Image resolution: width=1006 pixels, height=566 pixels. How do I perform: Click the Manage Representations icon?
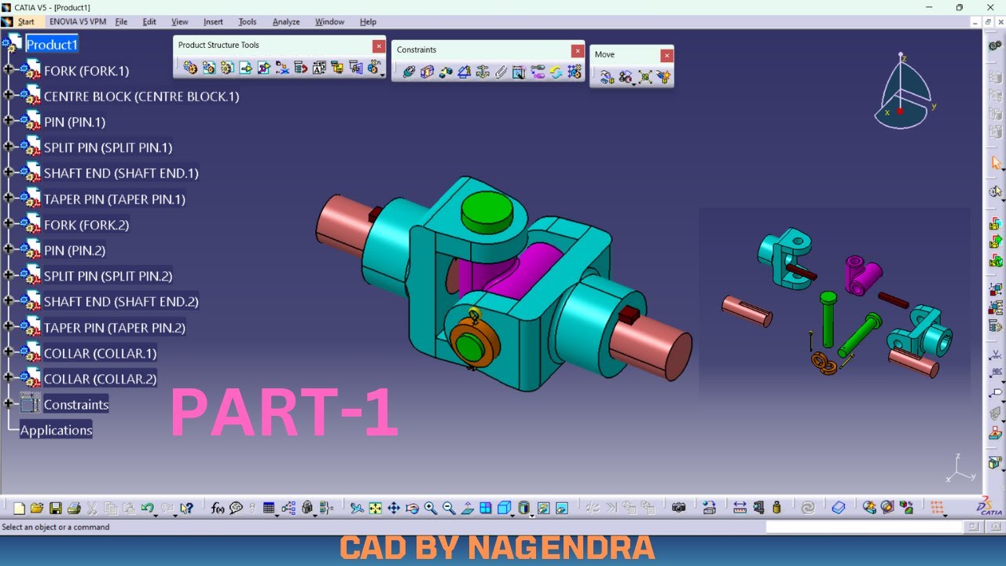(x=355, y=68)
